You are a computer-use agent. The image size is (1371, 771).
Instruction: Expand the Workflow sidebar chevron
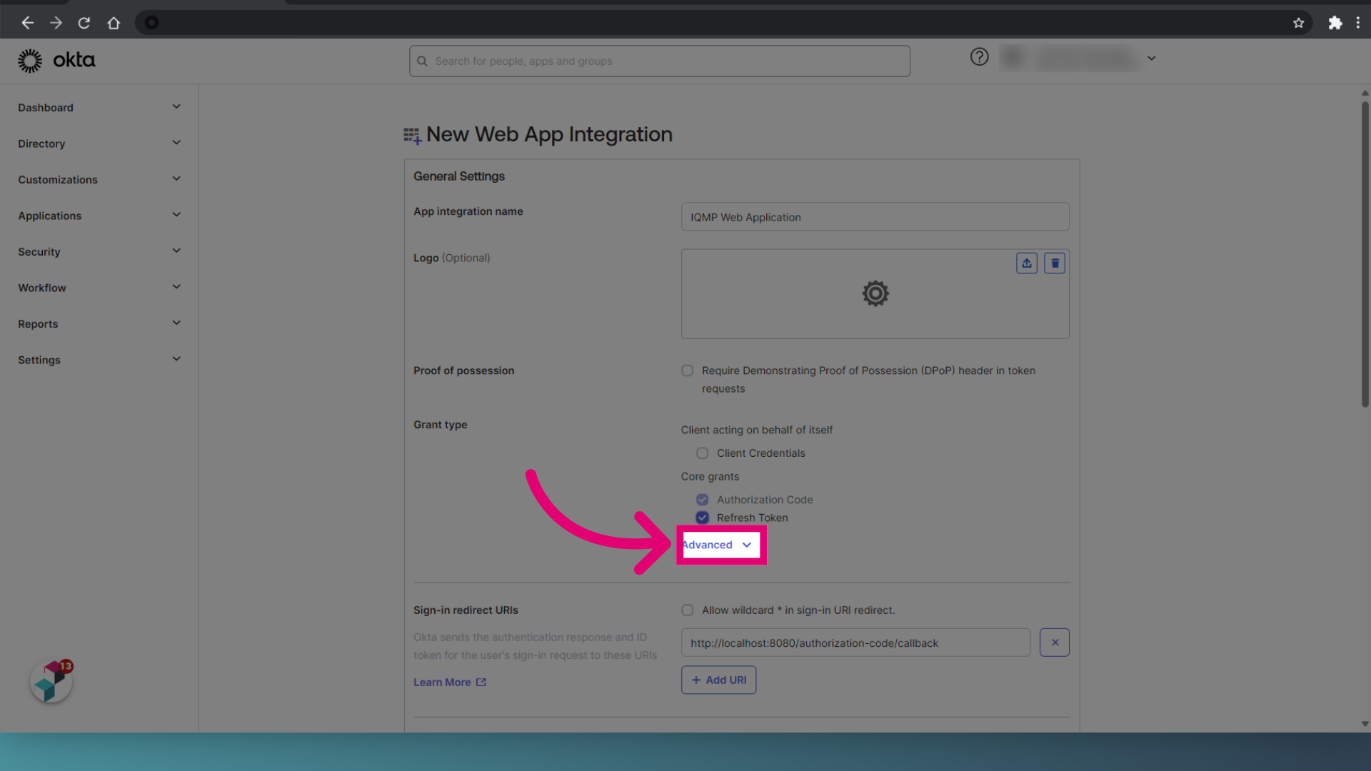pos(176,287)
